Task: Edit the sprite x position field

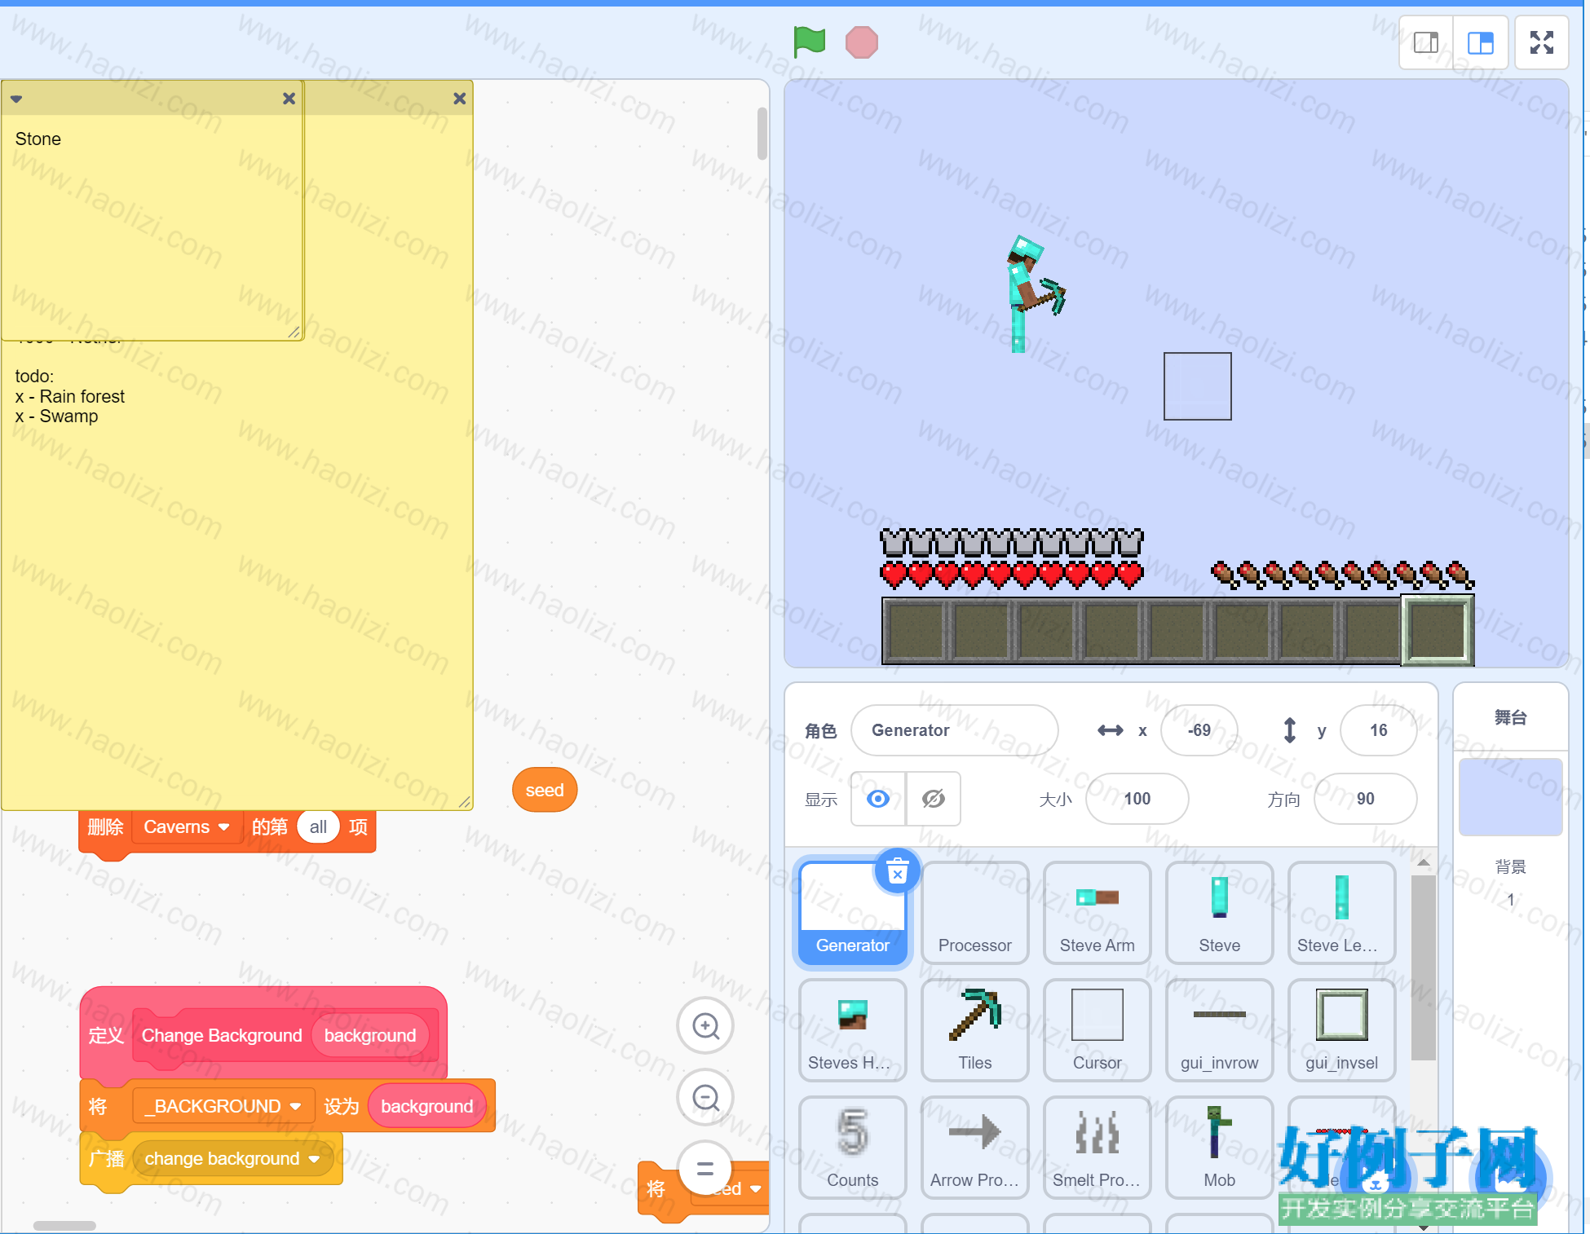Action: 1199,730
